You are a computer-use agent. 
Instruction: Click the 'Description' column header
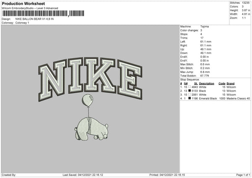(x=207, y=84)
